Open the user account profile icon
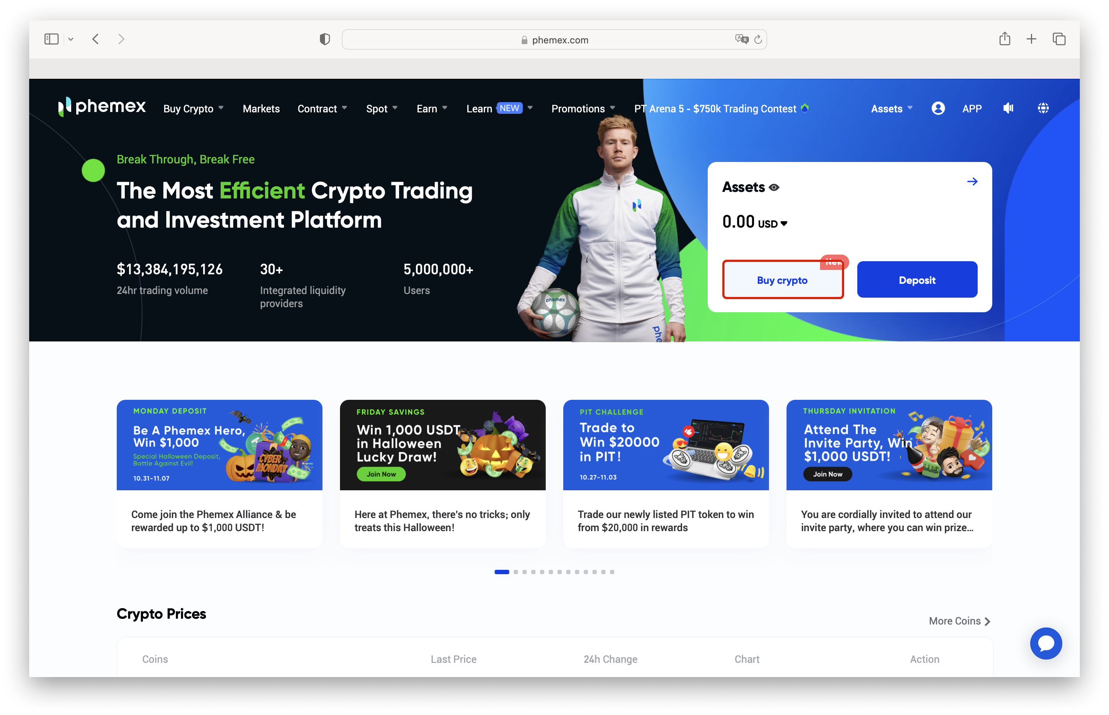 click(x=938, y=108)
